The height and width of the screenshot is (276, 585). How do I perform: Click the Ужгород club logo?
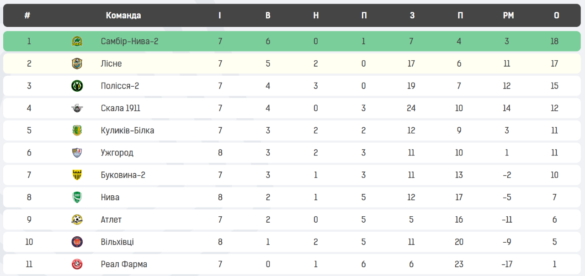point(77,153)
